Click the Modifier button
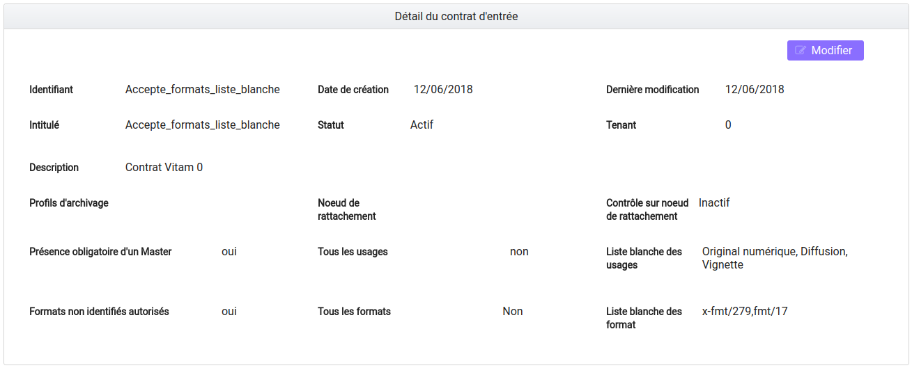Screen dimensions: 912x368 (x=825, y=51)
